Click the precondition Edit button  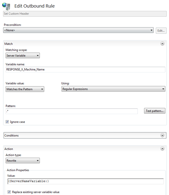point(161,30)
